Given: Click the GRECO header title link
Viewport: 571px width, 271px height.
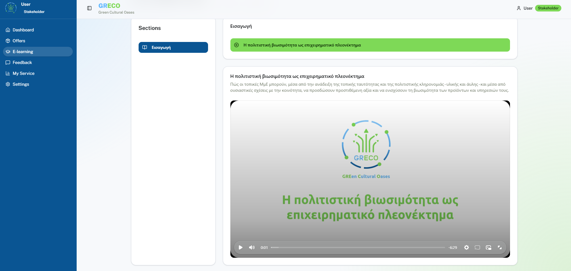Looking at the screenshot, I should 109,6.
